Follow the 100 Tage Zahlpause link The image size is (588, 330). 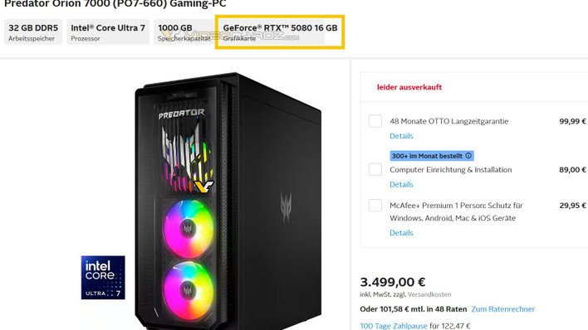(x=394, y=326)
